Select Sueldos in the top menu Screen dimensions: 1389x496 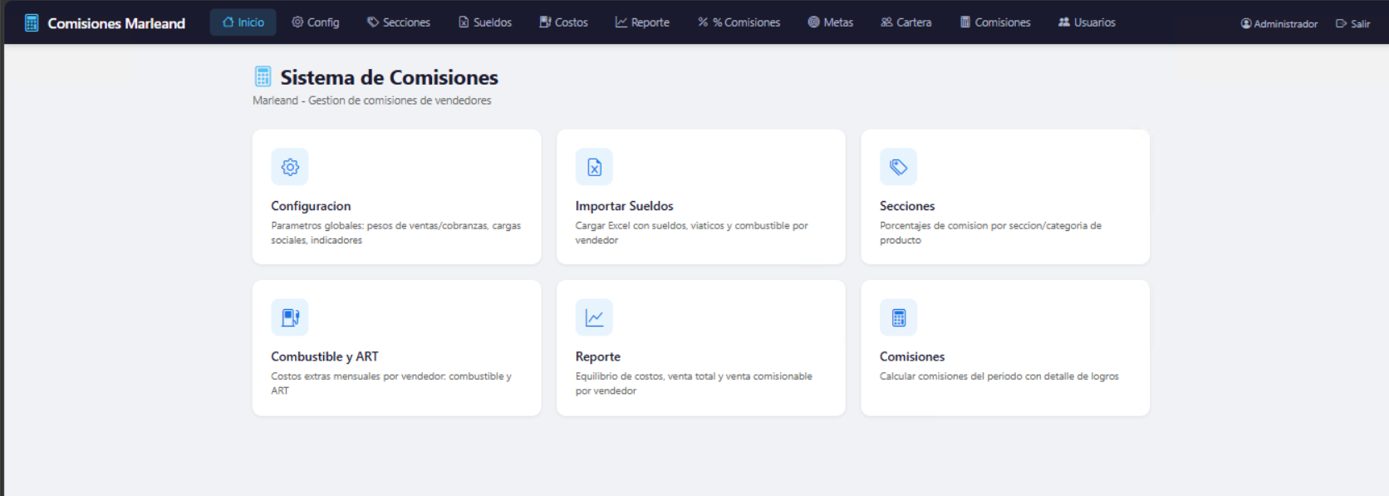click(x=485, y=22)
